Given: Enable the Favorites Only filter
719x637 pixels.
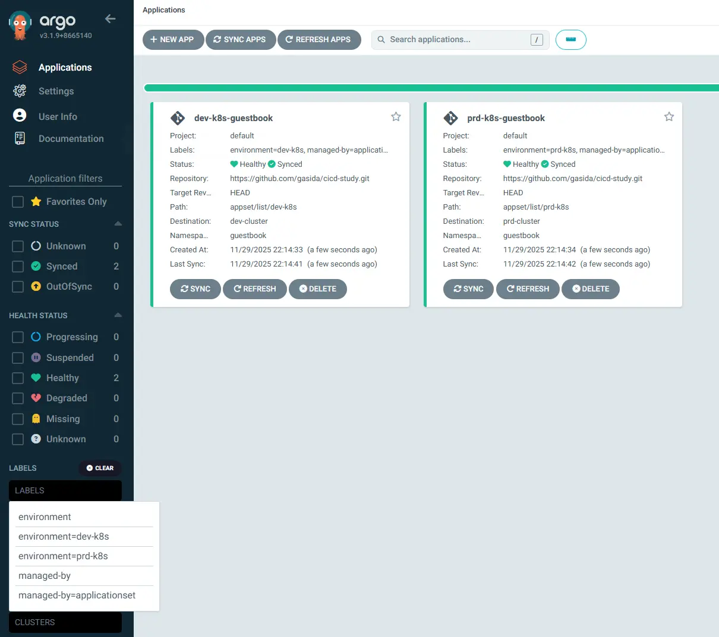Looking at the screenshot, I should coord(17,201).
